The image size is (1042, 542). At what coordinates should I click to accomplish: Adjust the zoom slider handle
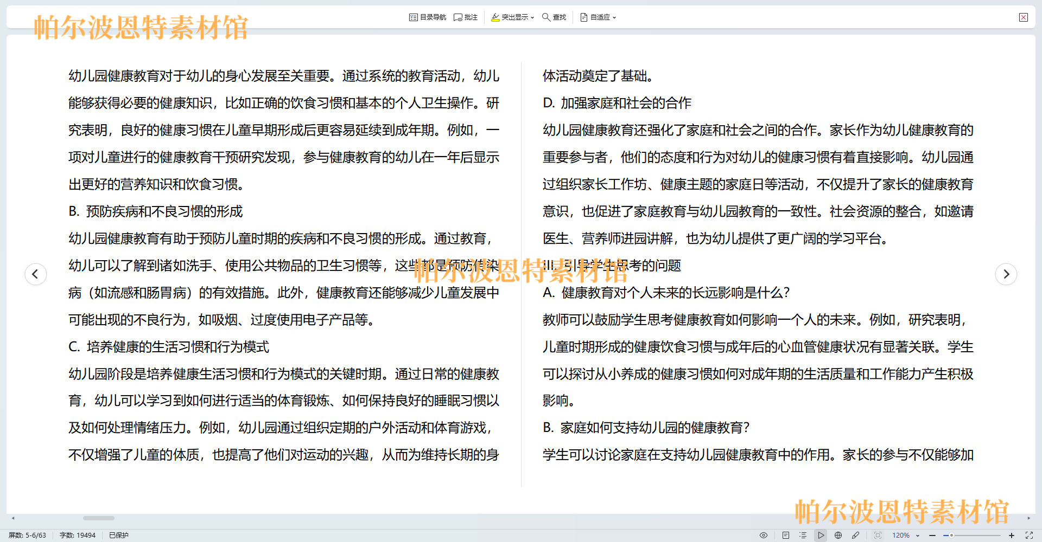pos(951,535)
